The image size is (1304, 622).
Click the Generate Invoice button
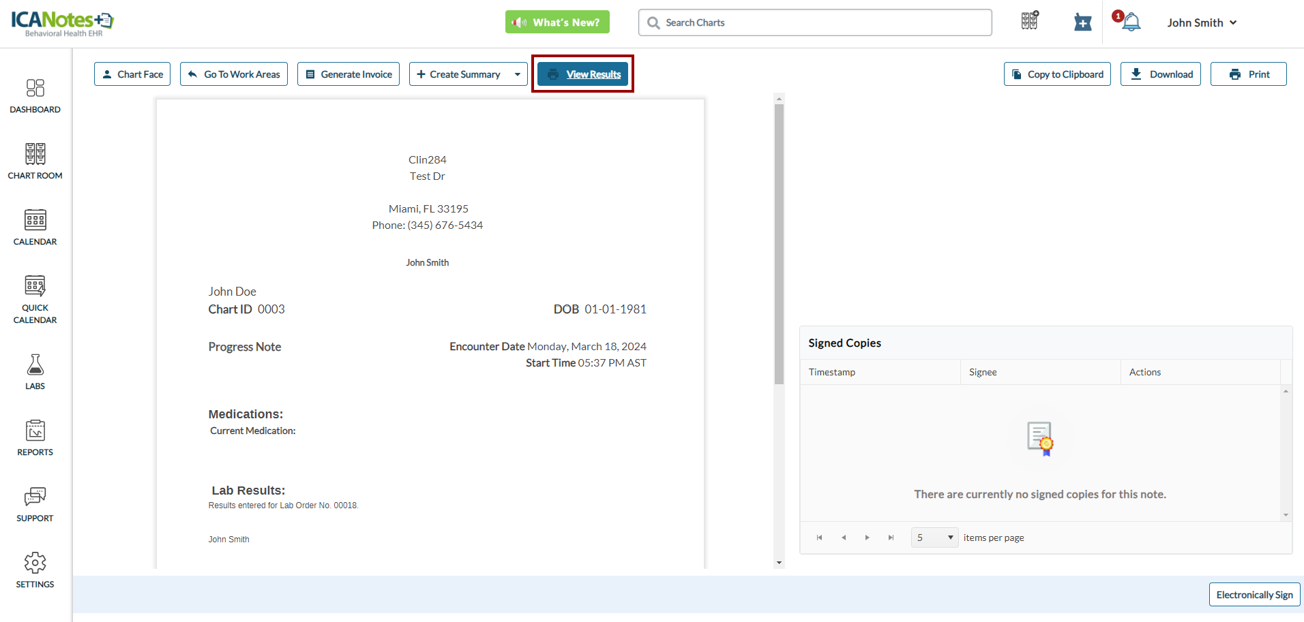(349, 74)
